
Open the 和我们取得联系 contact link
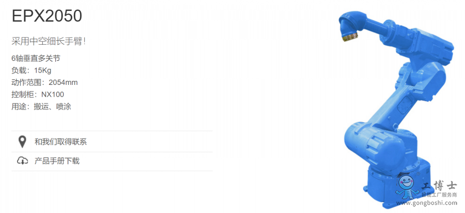pos(60,142)
